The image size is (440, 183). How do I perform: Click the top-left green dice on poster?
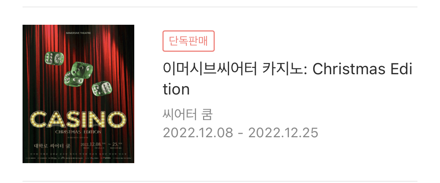pyautogui.click(x=54, y=58)
